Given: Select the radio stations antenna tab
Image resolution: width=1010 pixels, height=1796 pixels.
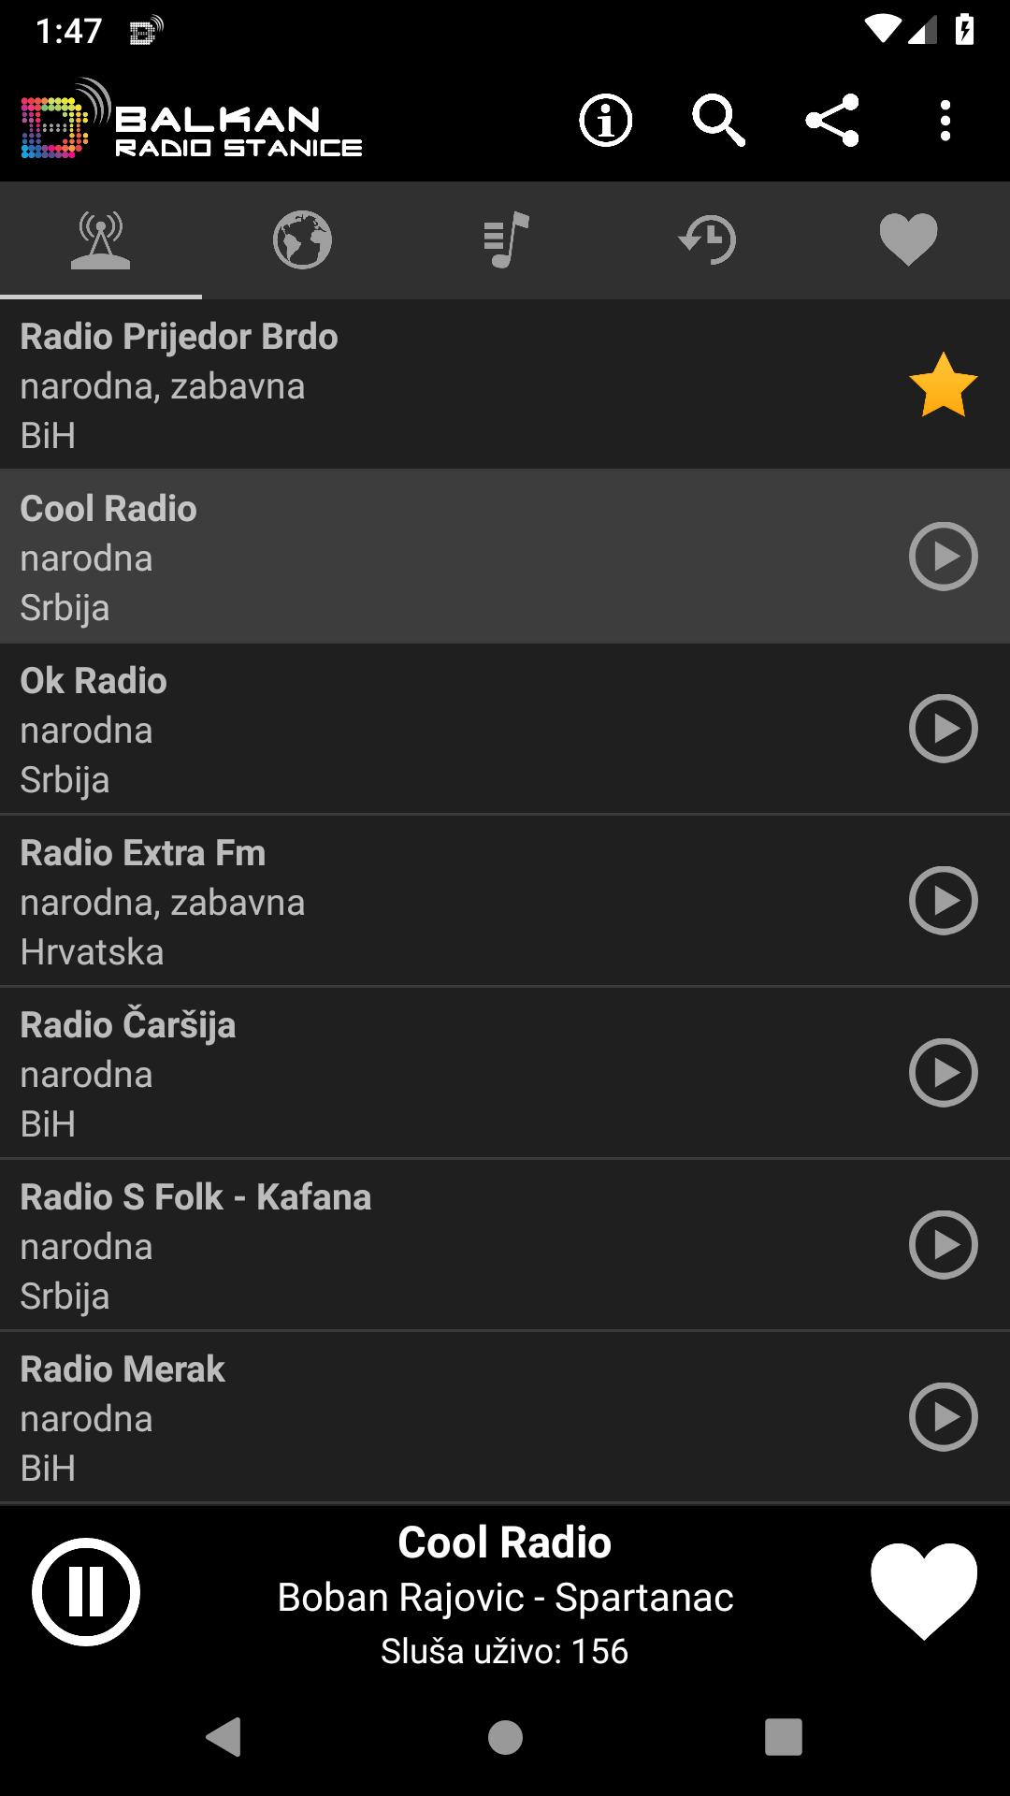Looking at the screenshot, I should click(x=101, y=240).
